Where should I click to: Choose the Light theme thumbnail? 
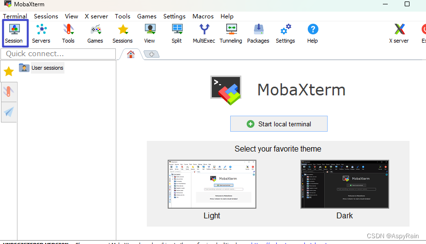[x=212, y=184]
